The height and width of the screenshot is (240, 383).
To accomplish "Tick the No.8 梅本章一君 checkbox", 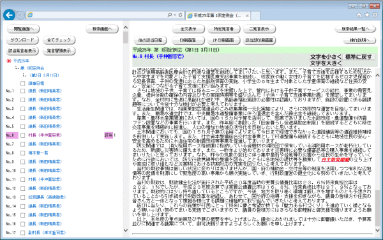I will (x=23, y=153).
